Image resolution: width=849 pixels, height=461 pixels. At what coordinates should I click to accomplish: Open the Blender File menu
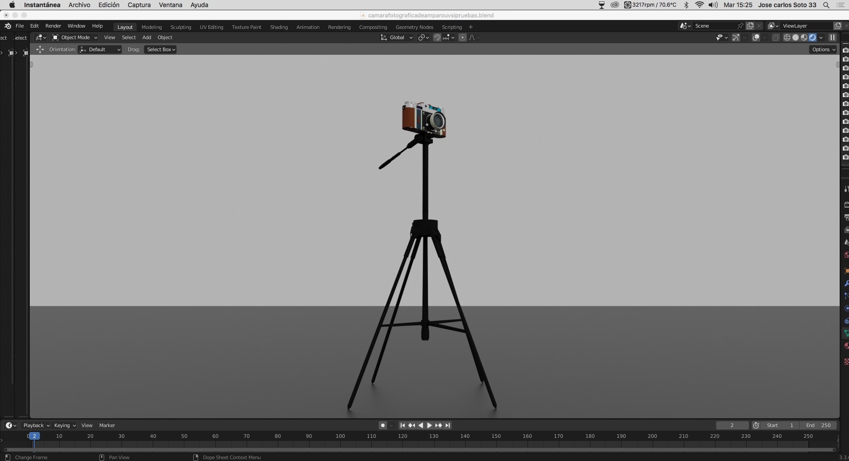click(x=20, y=26)
